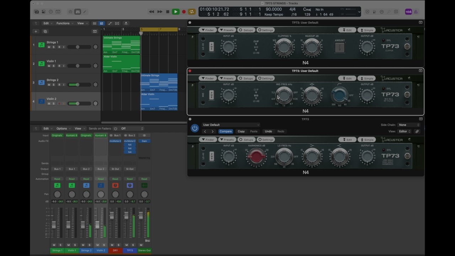Image resolution: width=455 pixels, height=256 pixels.
Task: Show automation in the tracks area
Action: 109,23
